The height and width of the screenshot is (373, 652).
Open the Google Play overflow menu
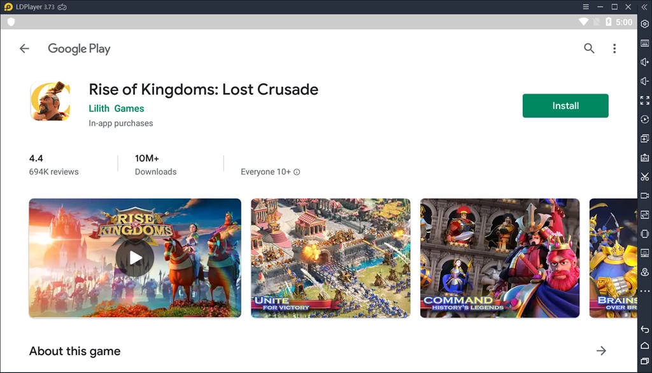coord(614,48)
